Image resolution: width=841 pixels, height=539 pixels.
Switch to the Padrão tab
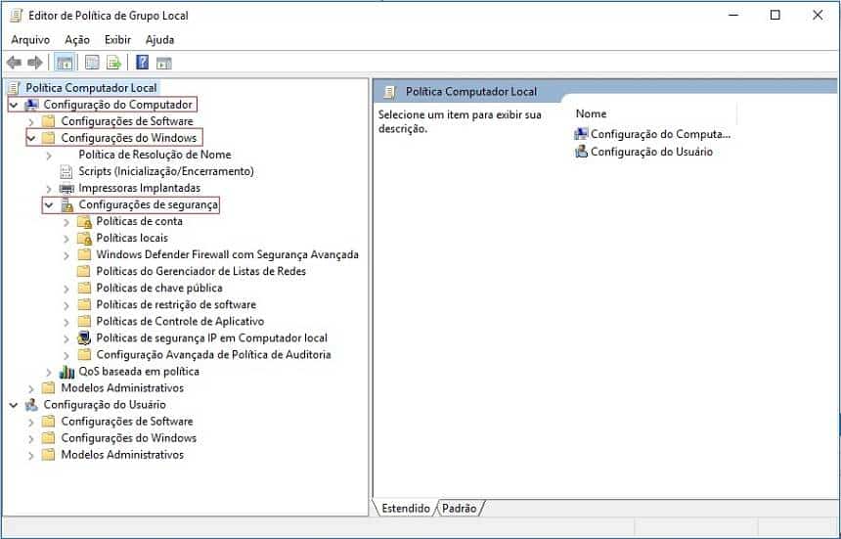click(460, 508)
